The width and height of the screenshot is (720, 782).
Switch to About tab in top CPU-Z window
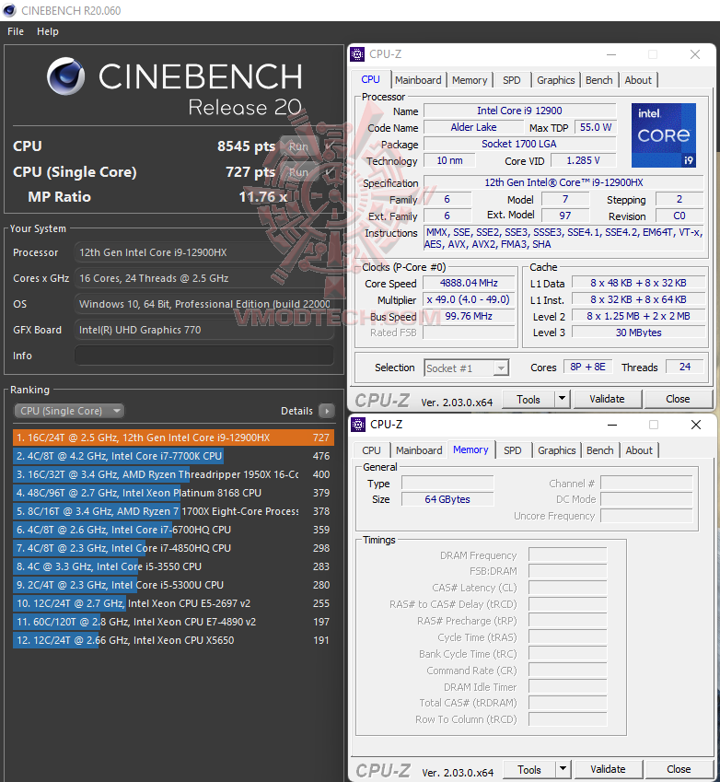pos(638,80)
